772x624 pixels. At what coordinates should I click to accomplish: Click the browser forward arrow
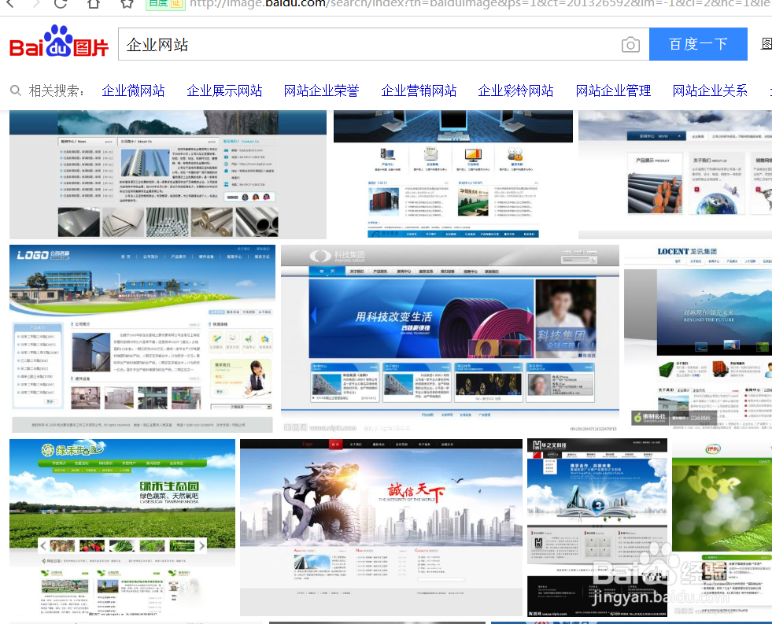(36, 3)
